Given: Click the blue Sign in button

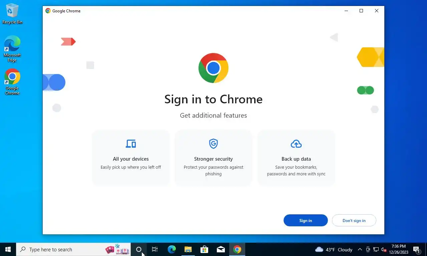Looking at the screenshot, I should 306,220.
